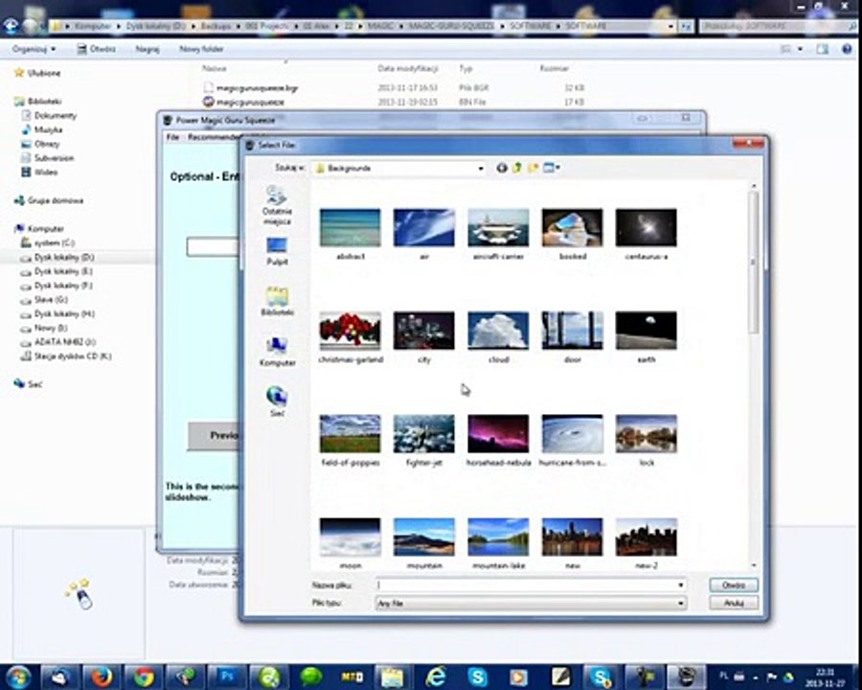Open Photoshop from the taskbar
862x690 pixels.
[228, 677]
